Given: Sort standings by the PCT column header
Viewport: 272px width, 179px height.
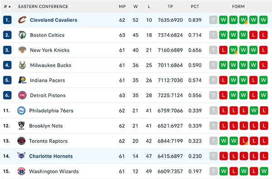Looking at the screenshot, I should coord(195,7).
